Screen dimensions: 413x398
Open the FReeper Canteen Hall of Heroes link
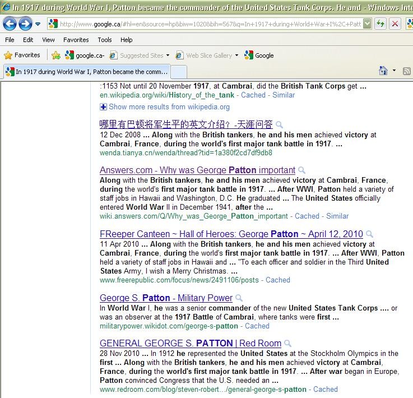pyautogui.click(x=231, y=234)
